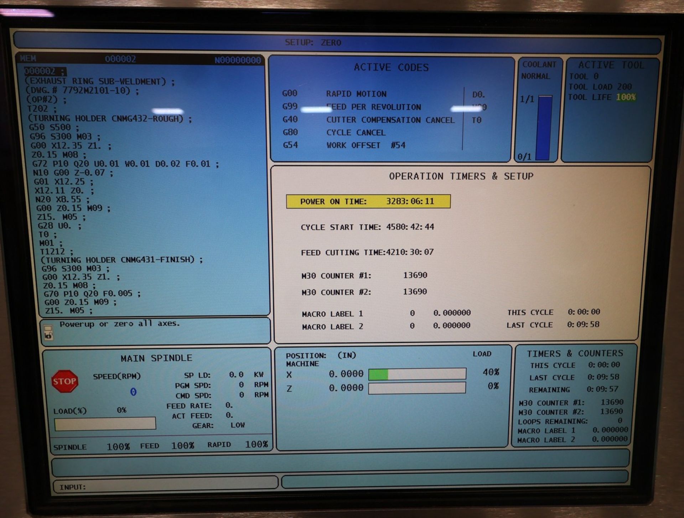
Task: Click the X axis load bar
Action: click(417, 374)
